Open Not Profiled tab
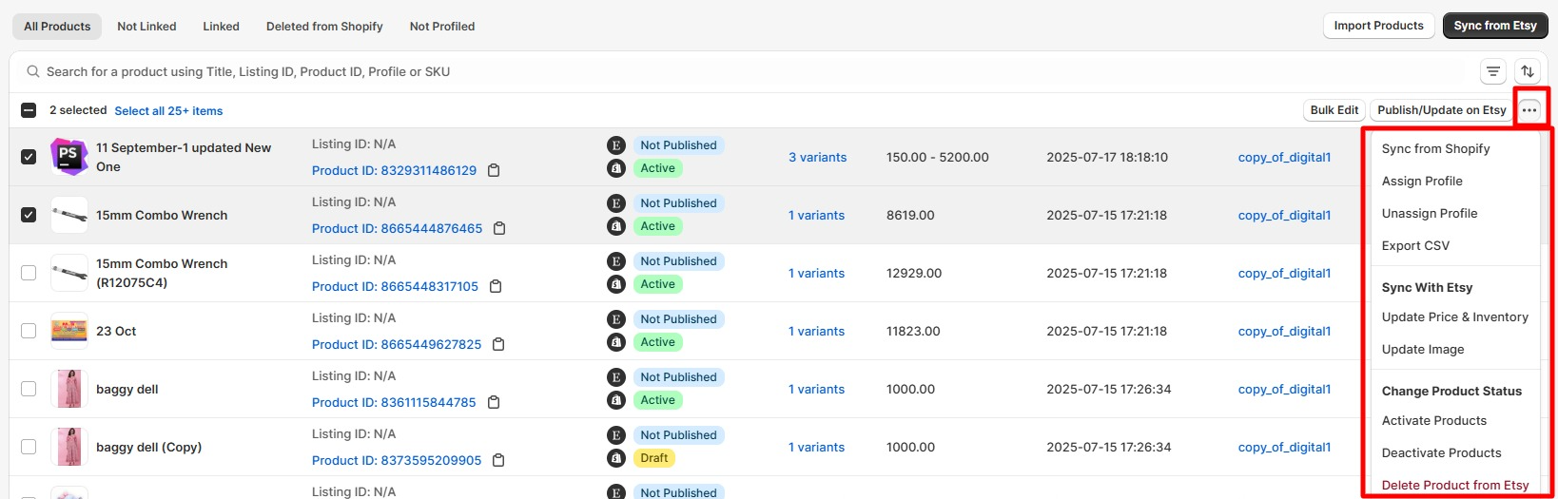 pos(442,27)
